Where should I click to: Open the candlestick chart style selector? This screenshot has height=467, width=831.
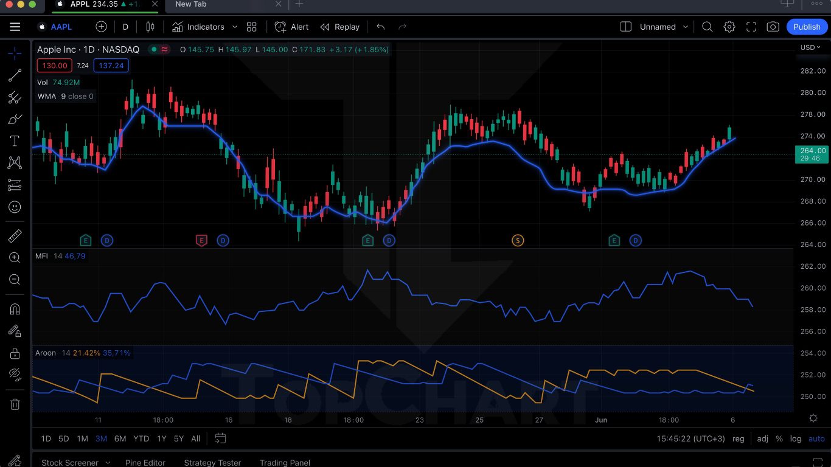pos(150,27)
